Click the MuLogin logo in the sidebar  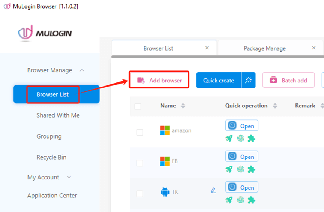[45, 33]
